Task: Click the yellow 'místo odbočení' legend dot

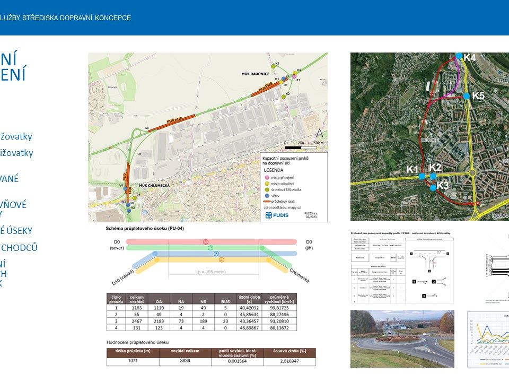Action: point(267,184)
